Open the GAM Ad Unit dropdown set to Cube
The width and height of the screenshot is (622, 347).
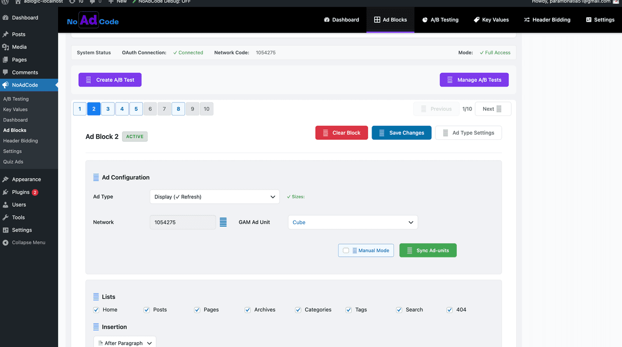[352, 222]
